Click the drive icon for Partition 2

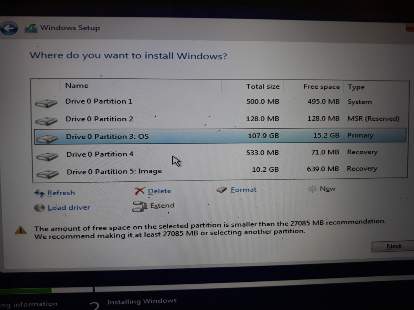pyautogui.click(x=47, y=121)
